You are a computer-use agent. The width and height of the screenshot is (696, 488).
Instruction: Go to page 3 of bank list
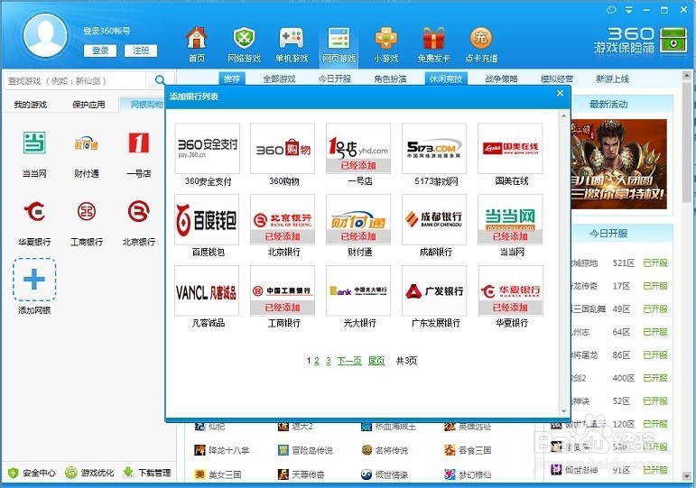(328, 361)
